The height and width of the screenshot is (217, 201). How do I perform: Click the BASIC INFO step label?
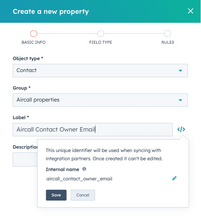tap(34, 42)
